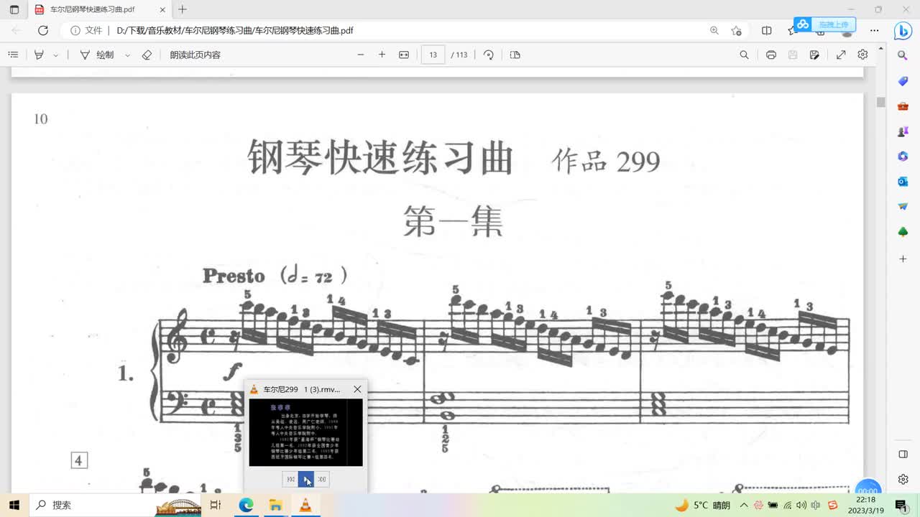920x517 pixels.
Task: Toggle the PDF table of contents panel
Action: 13,55
